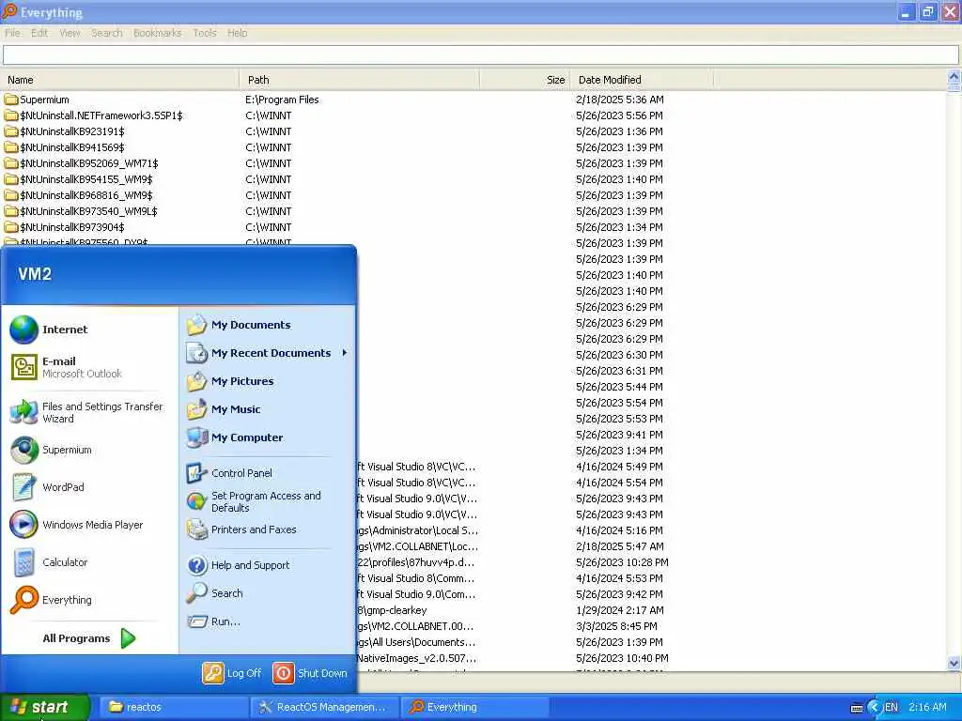Viewport: 962px width, 721px height.
Task: Click date 1/29/2024 2:17 AM
Action: [x=620, y=610]
